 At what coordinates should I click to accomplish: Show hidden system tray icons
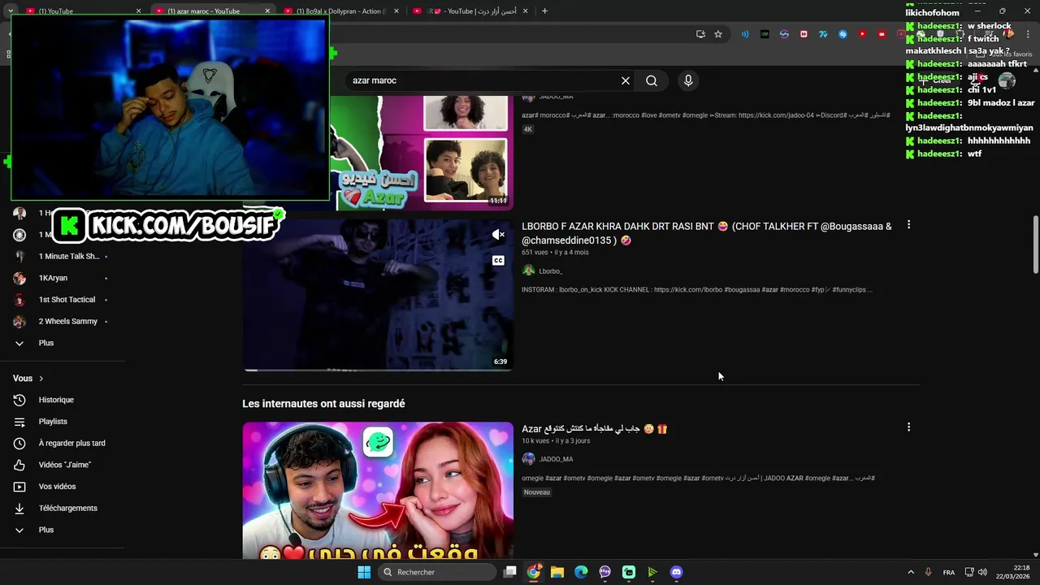[910, 572]
